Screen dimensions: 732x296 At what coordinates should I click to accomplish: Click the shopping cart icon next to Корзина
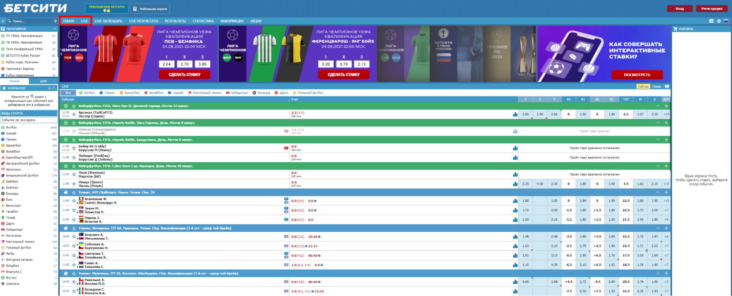pyautogui.click(x=676, y=29)
